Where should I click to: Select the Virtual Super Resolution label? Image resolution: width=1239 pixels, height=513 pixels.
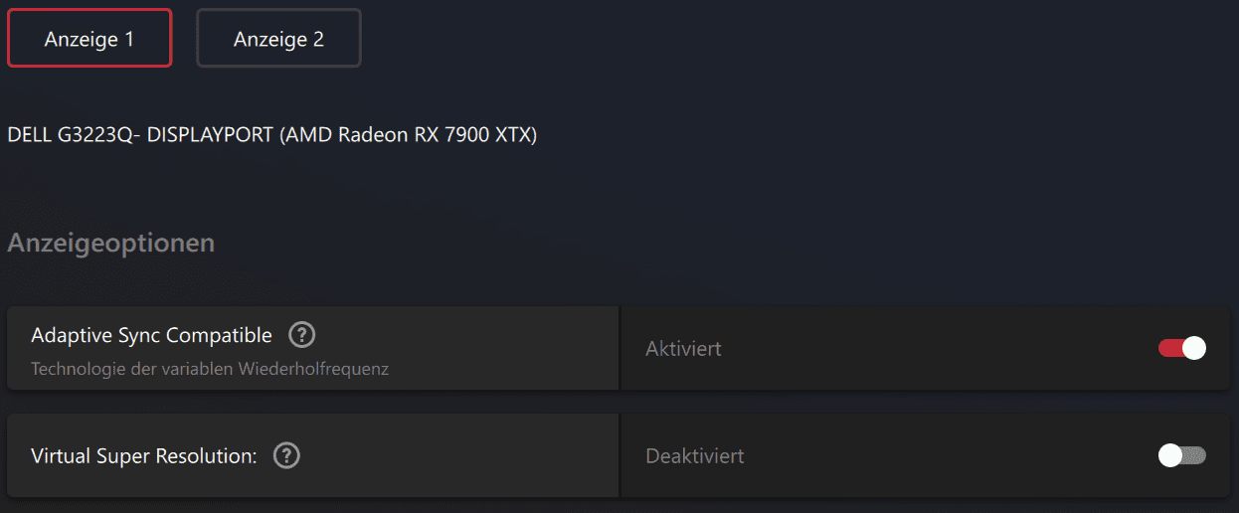(144, 456)
